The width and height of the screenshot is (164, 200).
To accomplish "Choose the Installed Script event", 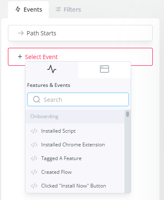I will point(75,131).
